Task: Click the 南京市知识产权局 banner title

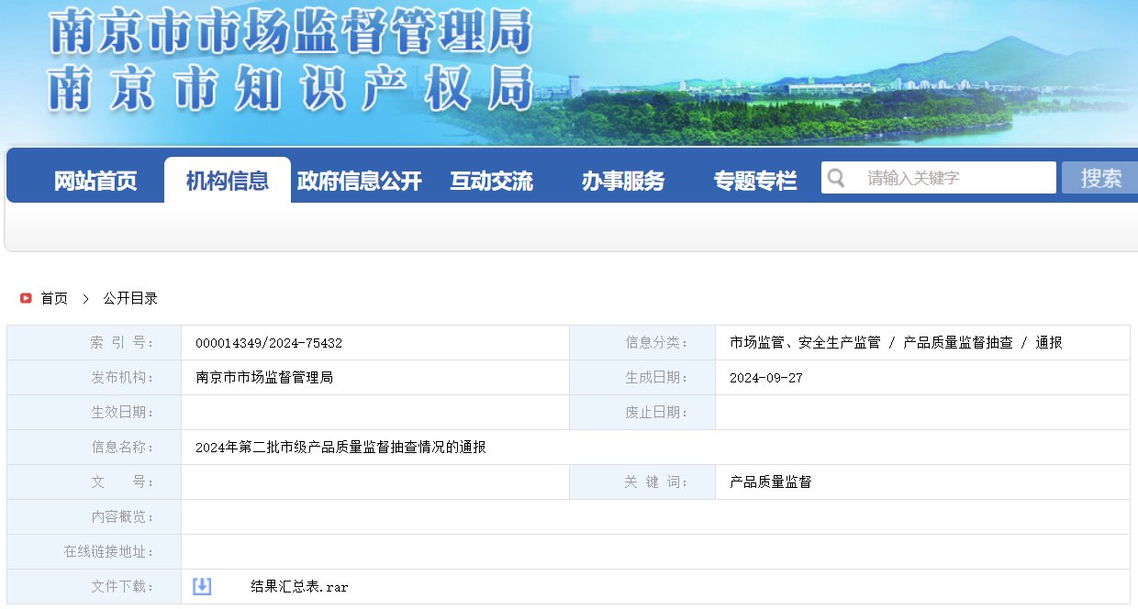Action: [x=290, y=89]
